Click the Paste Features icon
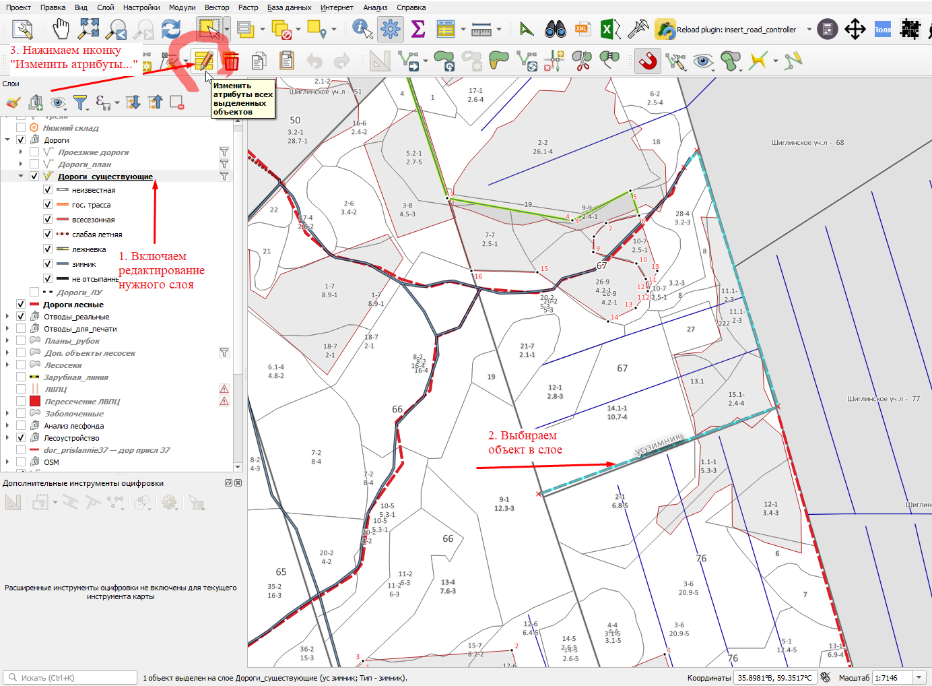 pos(287,61)
